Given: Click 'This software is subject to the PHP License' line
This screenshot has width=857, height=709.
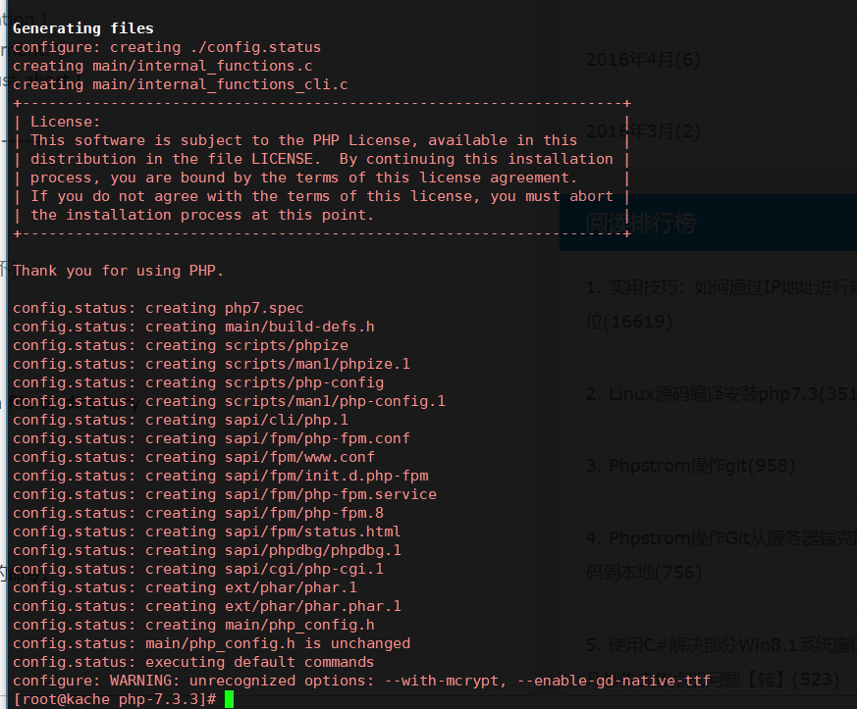Looking at the screenshot, I should (304, 140).
